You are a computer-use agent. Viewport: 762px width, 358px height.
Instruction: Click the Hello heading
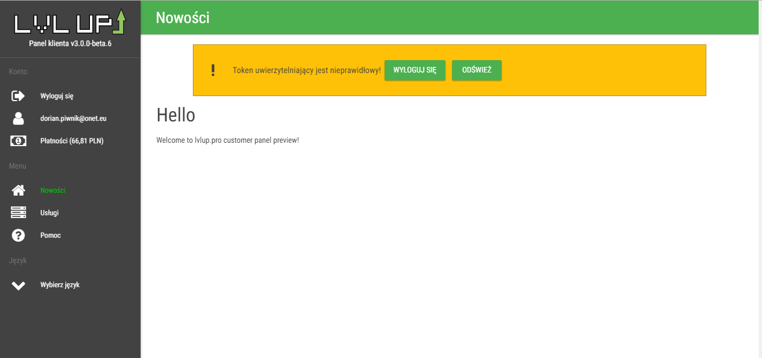[x=175, y=115]
